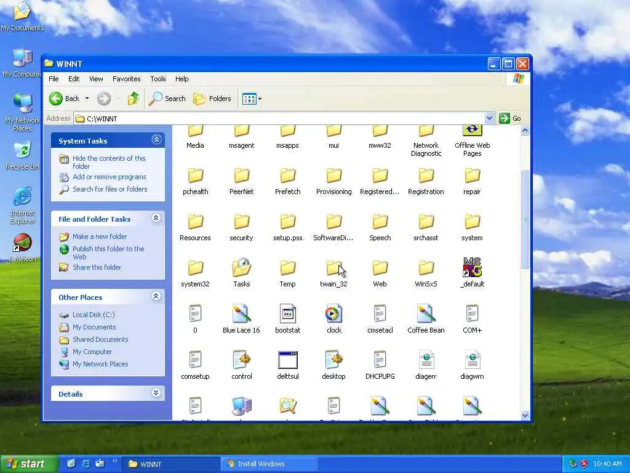Click Publish this folder to the Web
This screenshot has height=473, width=630.
[108, 253]
